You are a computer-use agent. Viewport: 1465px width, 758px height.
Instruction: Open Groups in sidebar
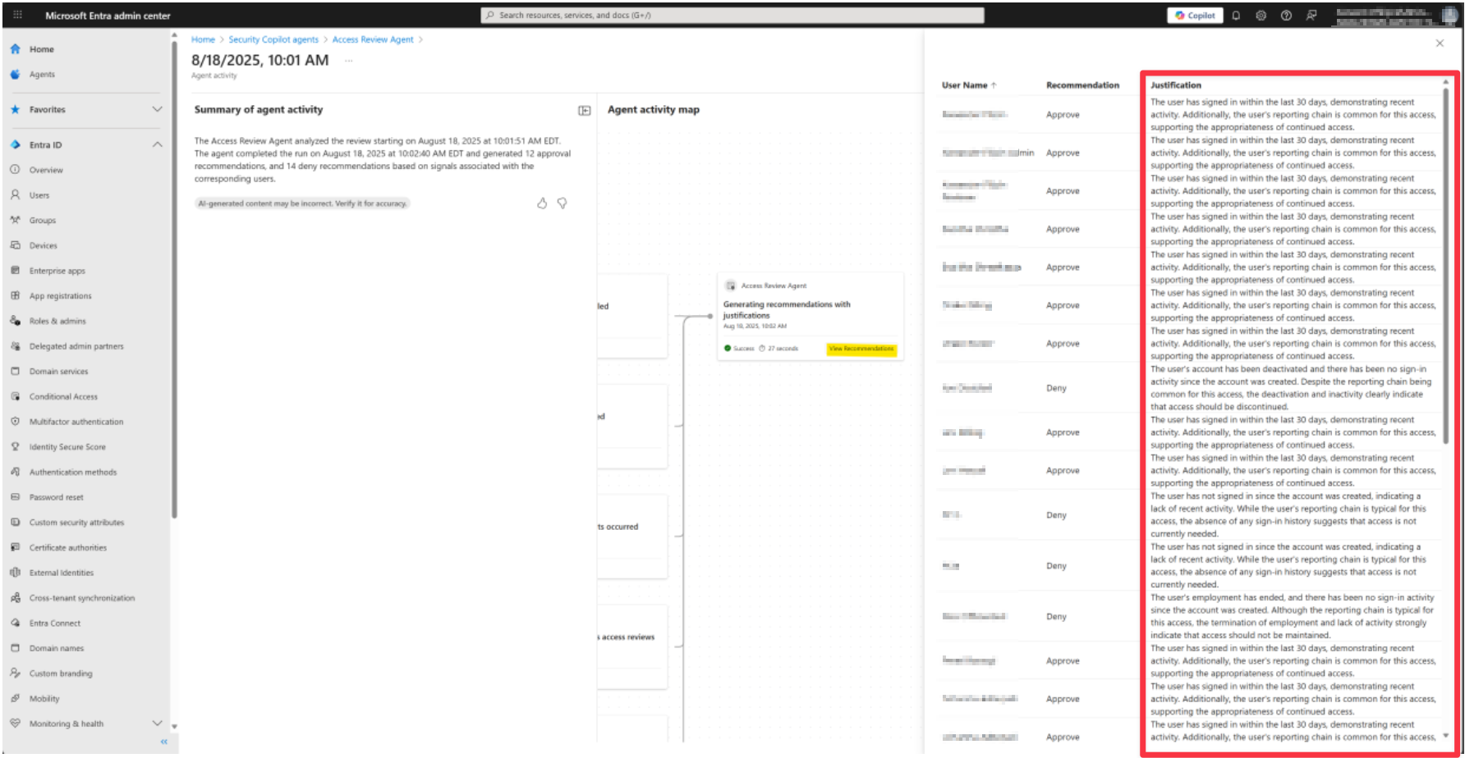point(42,220)
